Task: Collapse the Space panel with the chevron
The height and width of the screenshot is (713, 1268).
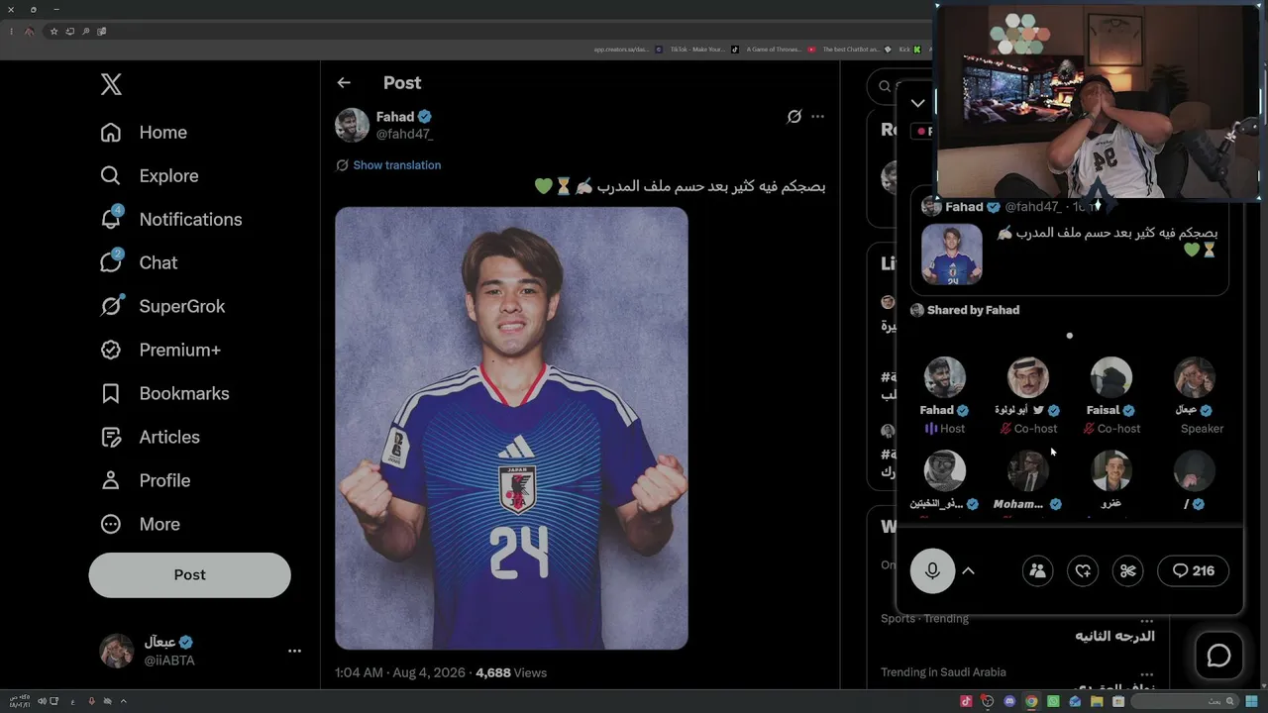Action: coord(918,103)
